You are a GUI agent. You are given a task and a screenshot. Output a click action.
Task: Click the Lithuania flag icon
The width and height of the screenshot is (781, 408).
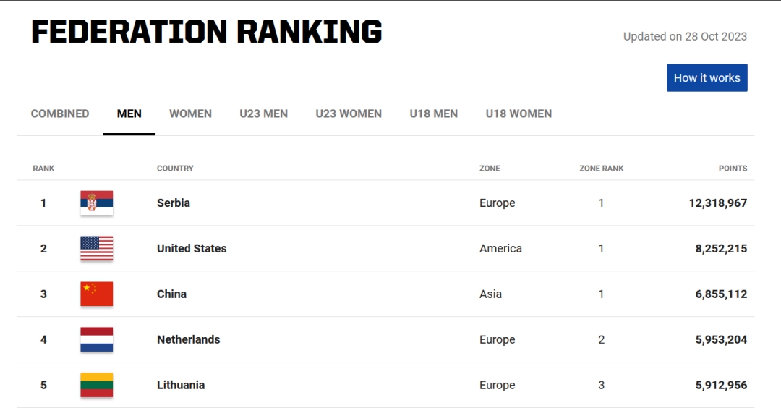(x=96, y=386)
